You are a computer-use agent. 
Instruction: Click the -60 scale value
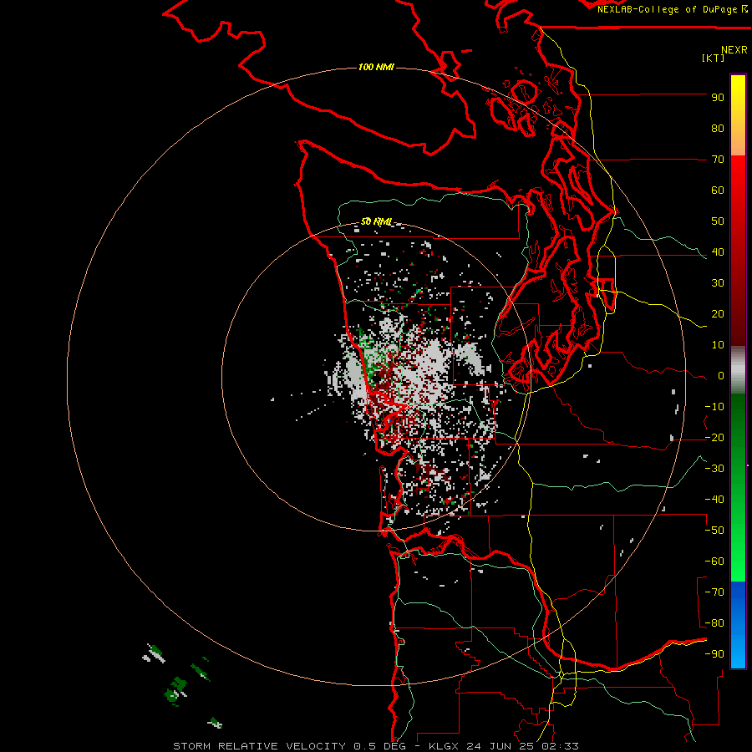pos(714,561)
